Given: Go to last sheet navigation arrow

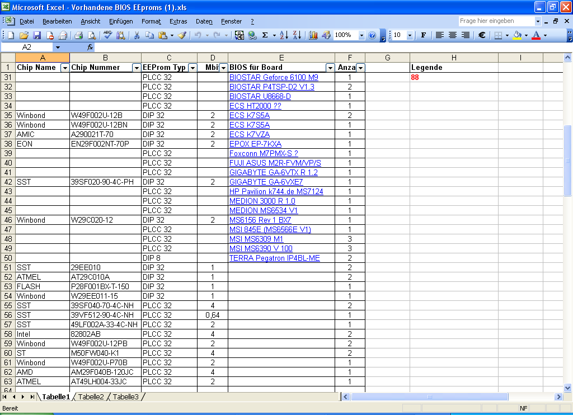Looking at the screenshot, I should 32,397.
